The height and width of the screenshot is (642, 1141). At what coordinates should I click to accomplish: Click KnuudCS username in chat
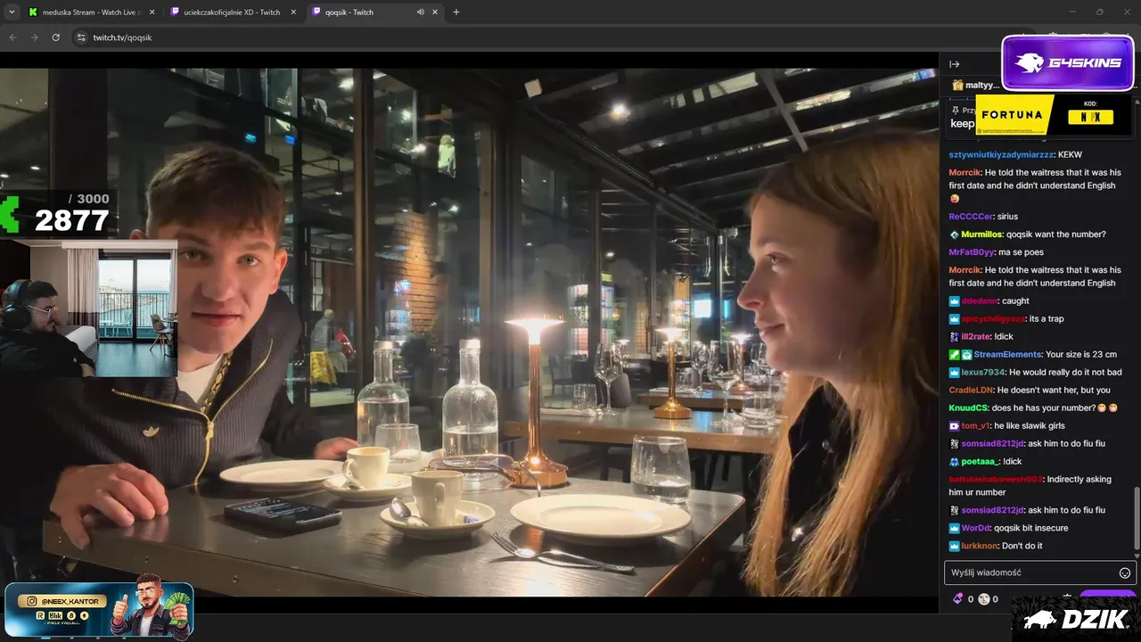969,408
